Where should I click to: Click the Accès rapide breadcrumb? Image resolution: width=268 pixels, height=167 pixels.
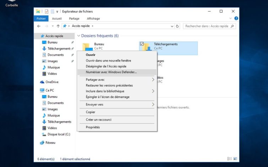pos(81,26)
